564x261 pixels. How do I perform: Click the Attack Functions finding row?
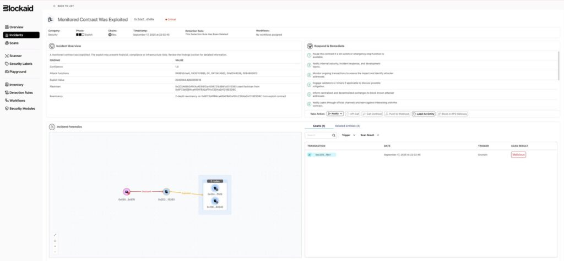tap(175, 73)
